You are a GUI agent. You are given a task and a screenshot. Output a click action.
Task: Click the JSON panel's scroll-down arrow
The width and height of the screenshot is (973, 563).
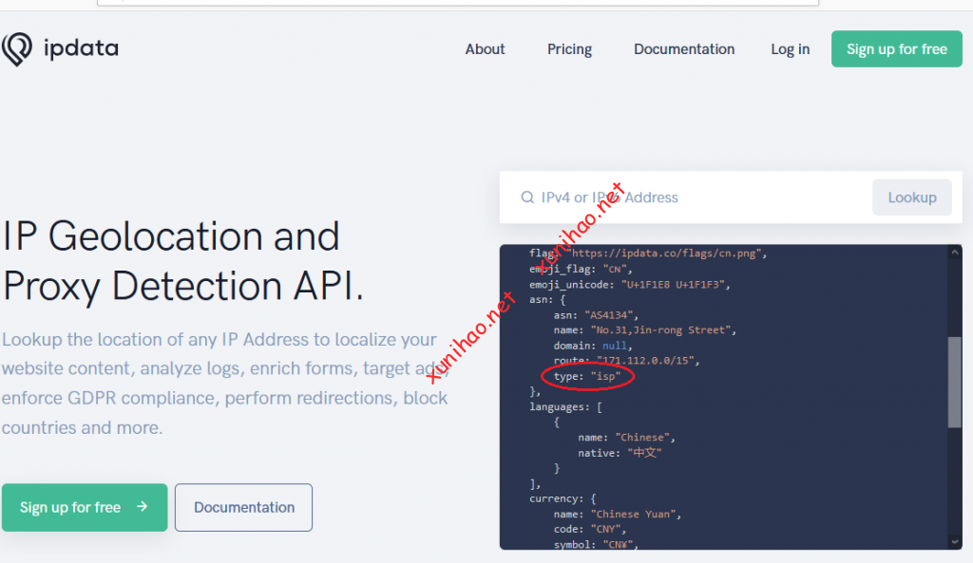954,540
